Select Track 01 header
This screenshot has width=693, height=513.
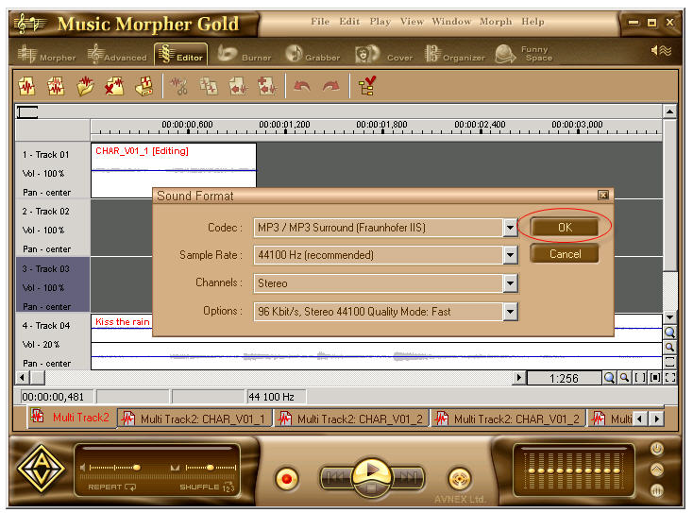point(53,170)
